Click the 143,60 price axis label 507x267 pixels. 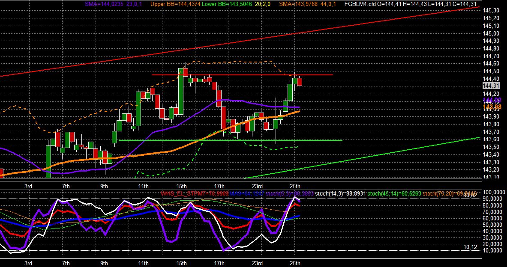491,139
